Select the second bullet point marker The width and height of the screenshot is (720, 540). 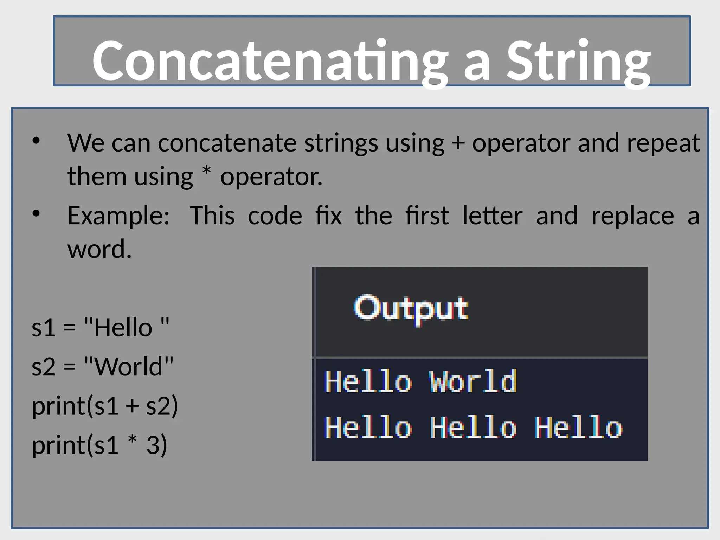tap(36, 214)
